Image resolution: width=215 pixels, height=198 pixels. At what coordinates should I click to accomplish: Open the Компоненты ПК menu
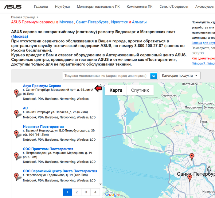[139, 6]
